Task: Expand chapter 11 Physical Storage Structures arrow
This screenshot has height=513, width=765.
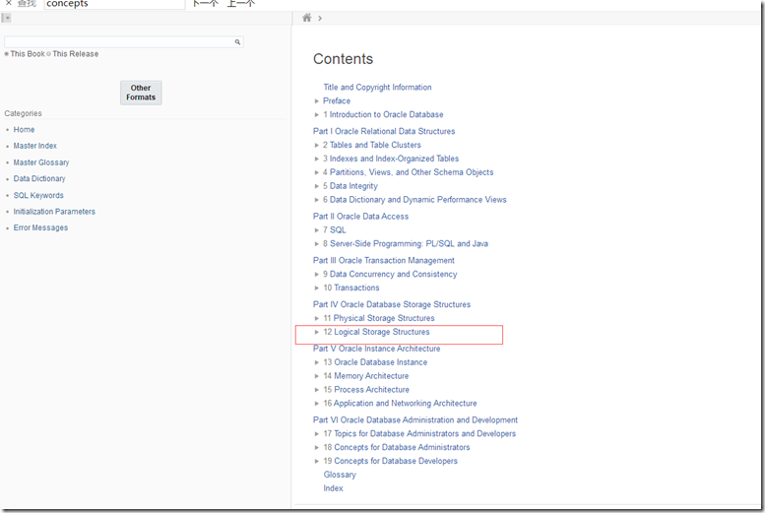Action: coord(317,318)
